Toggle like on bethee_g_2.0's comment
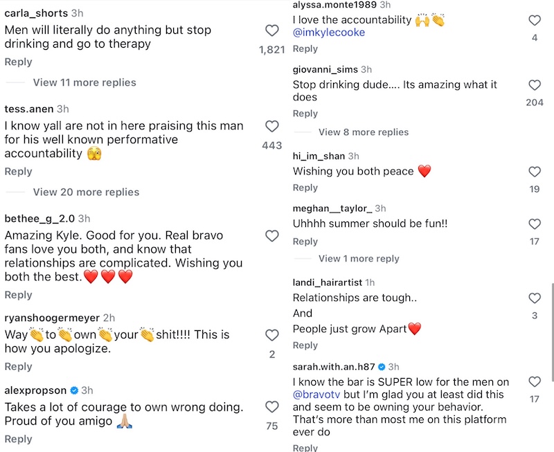Image resolution: width=554 pixels, height=452 pixels. (271, 235)
